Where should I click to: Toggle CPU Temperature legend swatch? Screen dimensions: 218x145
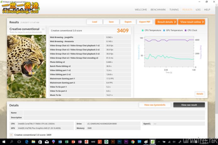[x=143, y=30]
